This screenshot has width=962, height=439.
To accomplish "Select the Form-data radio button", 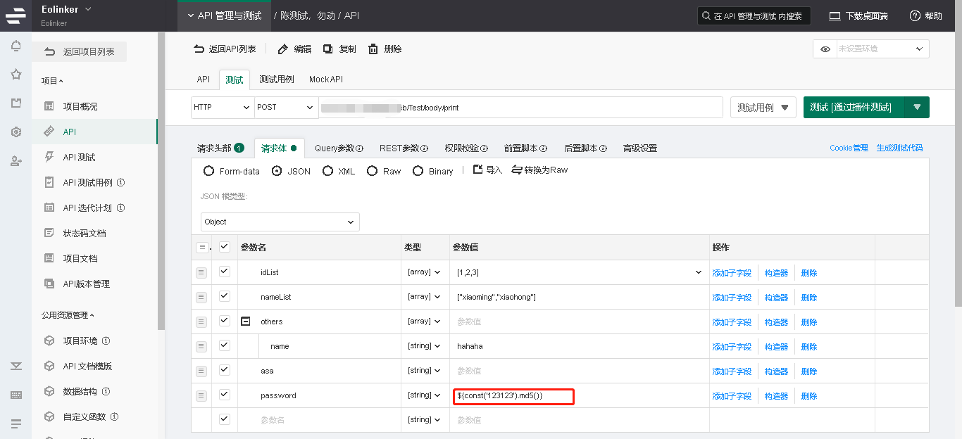I will pos(208,171).
